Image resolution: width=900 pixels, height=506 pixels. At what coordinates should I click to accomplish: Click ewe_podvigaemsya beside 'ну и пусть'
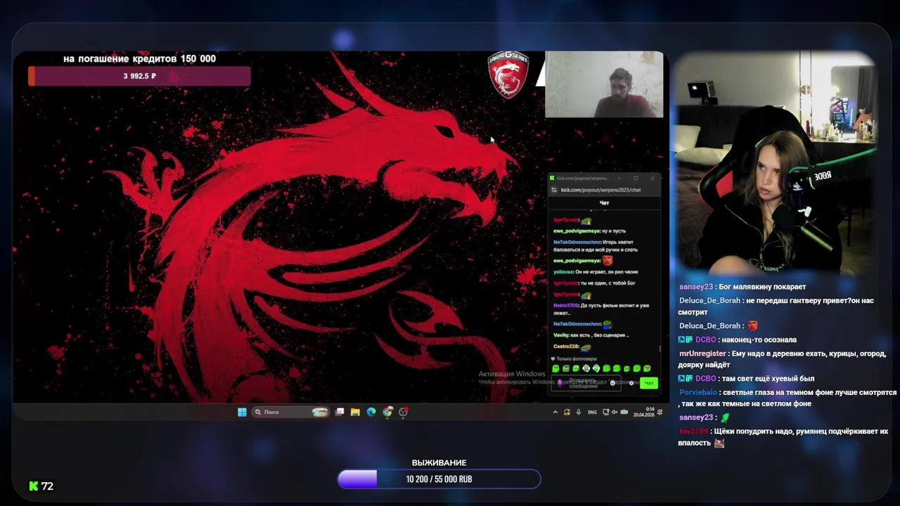577,231
